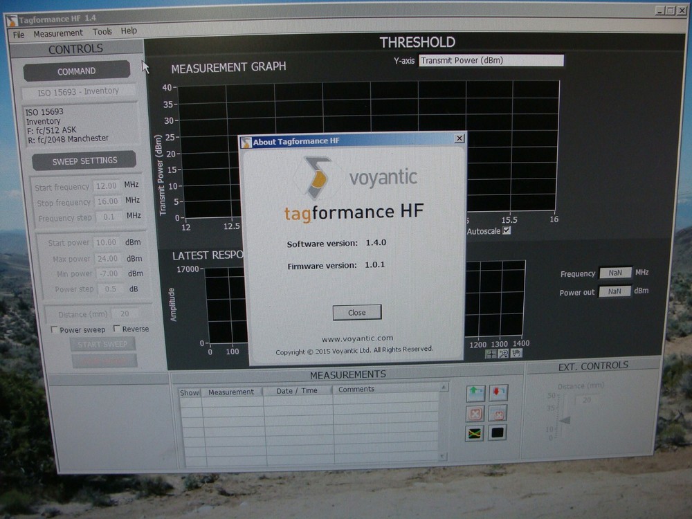Close the About Tagformance HF dialog
The width and height of the screenshot is (692, 519).
pyautogui.click(x=356, y=312)
